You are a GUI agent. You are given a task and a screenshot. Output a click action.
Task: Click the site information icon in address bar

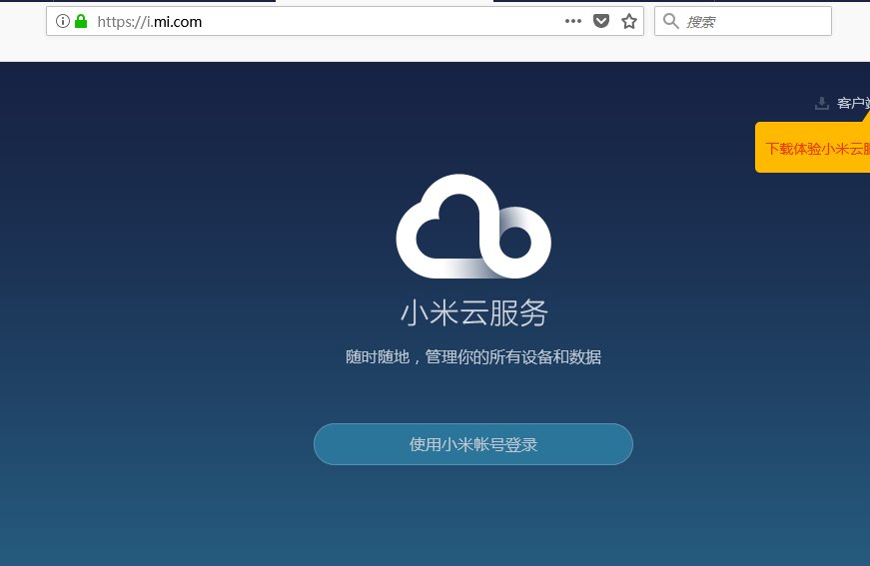(x=63, y=22)
